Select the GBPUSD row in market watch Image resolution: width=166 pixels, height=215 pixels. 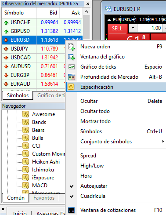point(42,31)
